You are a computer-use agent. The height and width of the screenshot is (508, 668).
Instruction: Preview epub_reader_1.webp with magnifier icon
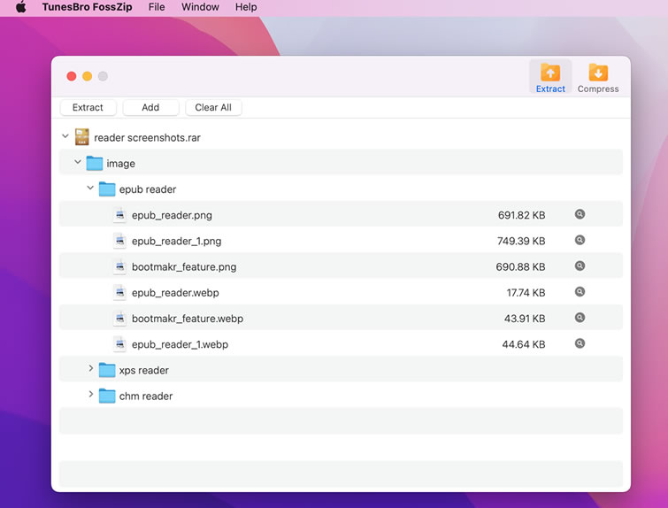tap(580, 344)
